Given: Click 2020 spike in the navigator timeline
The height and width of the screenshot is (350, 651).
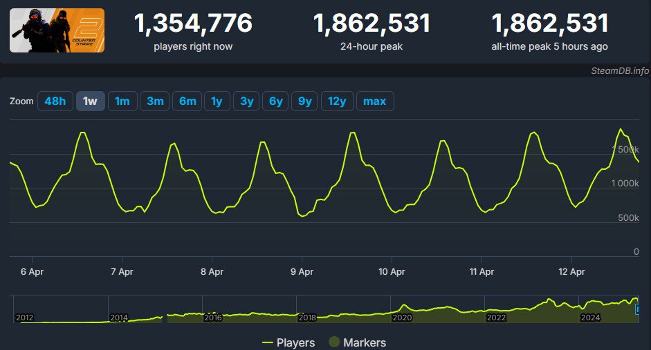Looking at the screenshot, I should coord(406,307).
